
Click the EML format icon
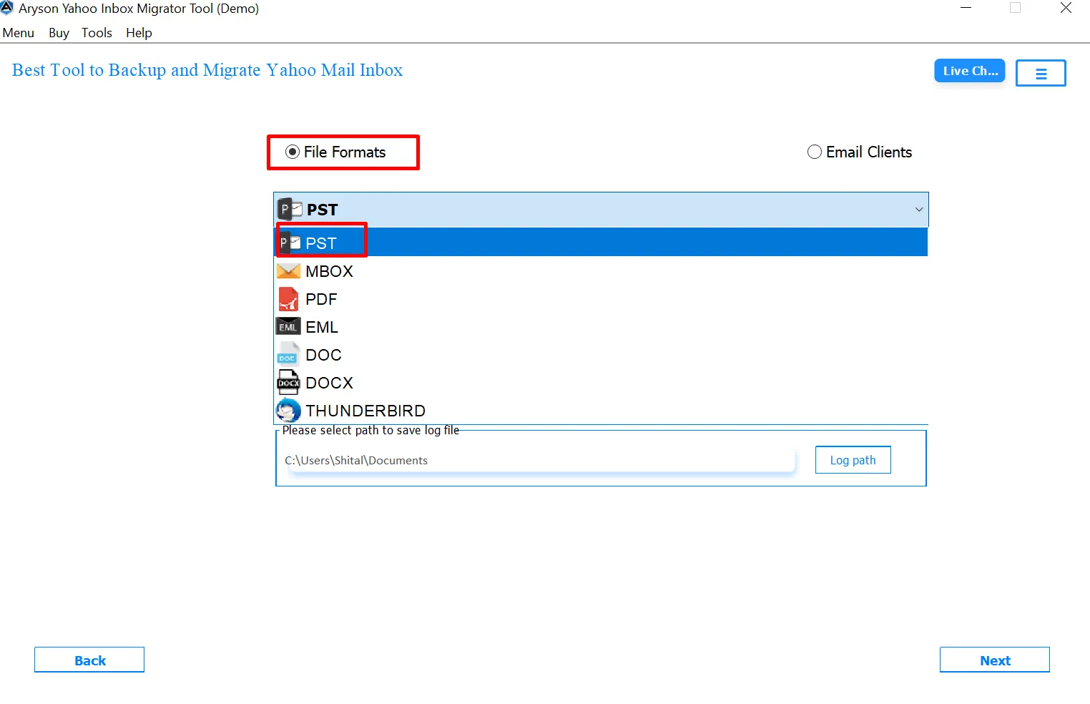click(x=288, y=327)
